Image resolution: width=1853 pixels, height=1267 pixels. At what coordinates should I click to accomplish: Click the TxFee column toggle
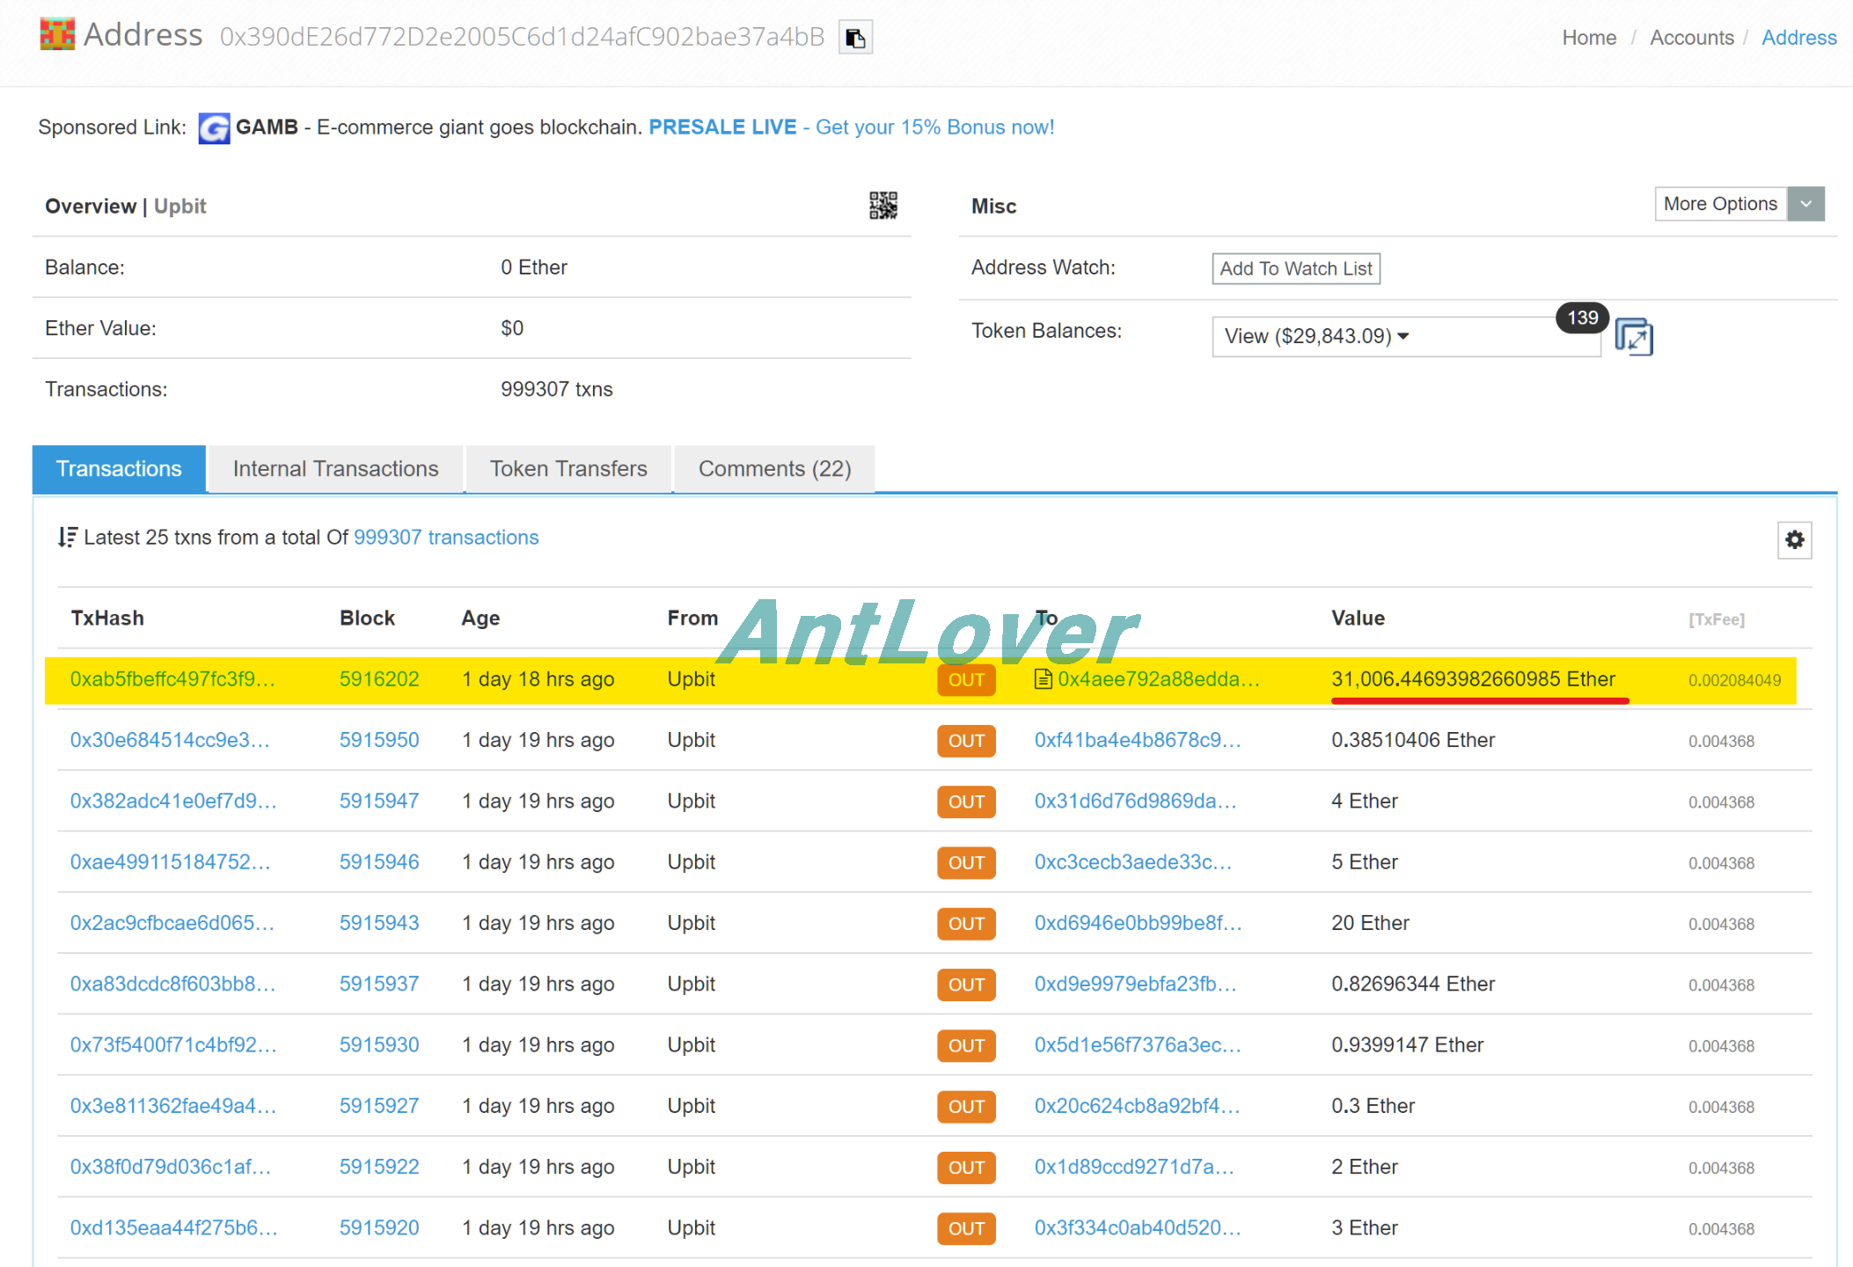click(1716, 619)
